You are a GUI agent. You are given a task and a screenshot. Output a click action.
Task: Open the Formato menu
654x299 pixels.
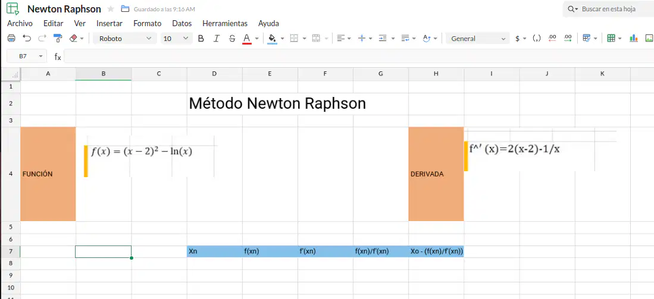(x=147, y=23)
